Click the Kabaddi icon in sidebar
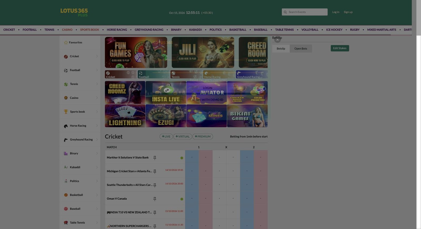 (x=66, y=167)
